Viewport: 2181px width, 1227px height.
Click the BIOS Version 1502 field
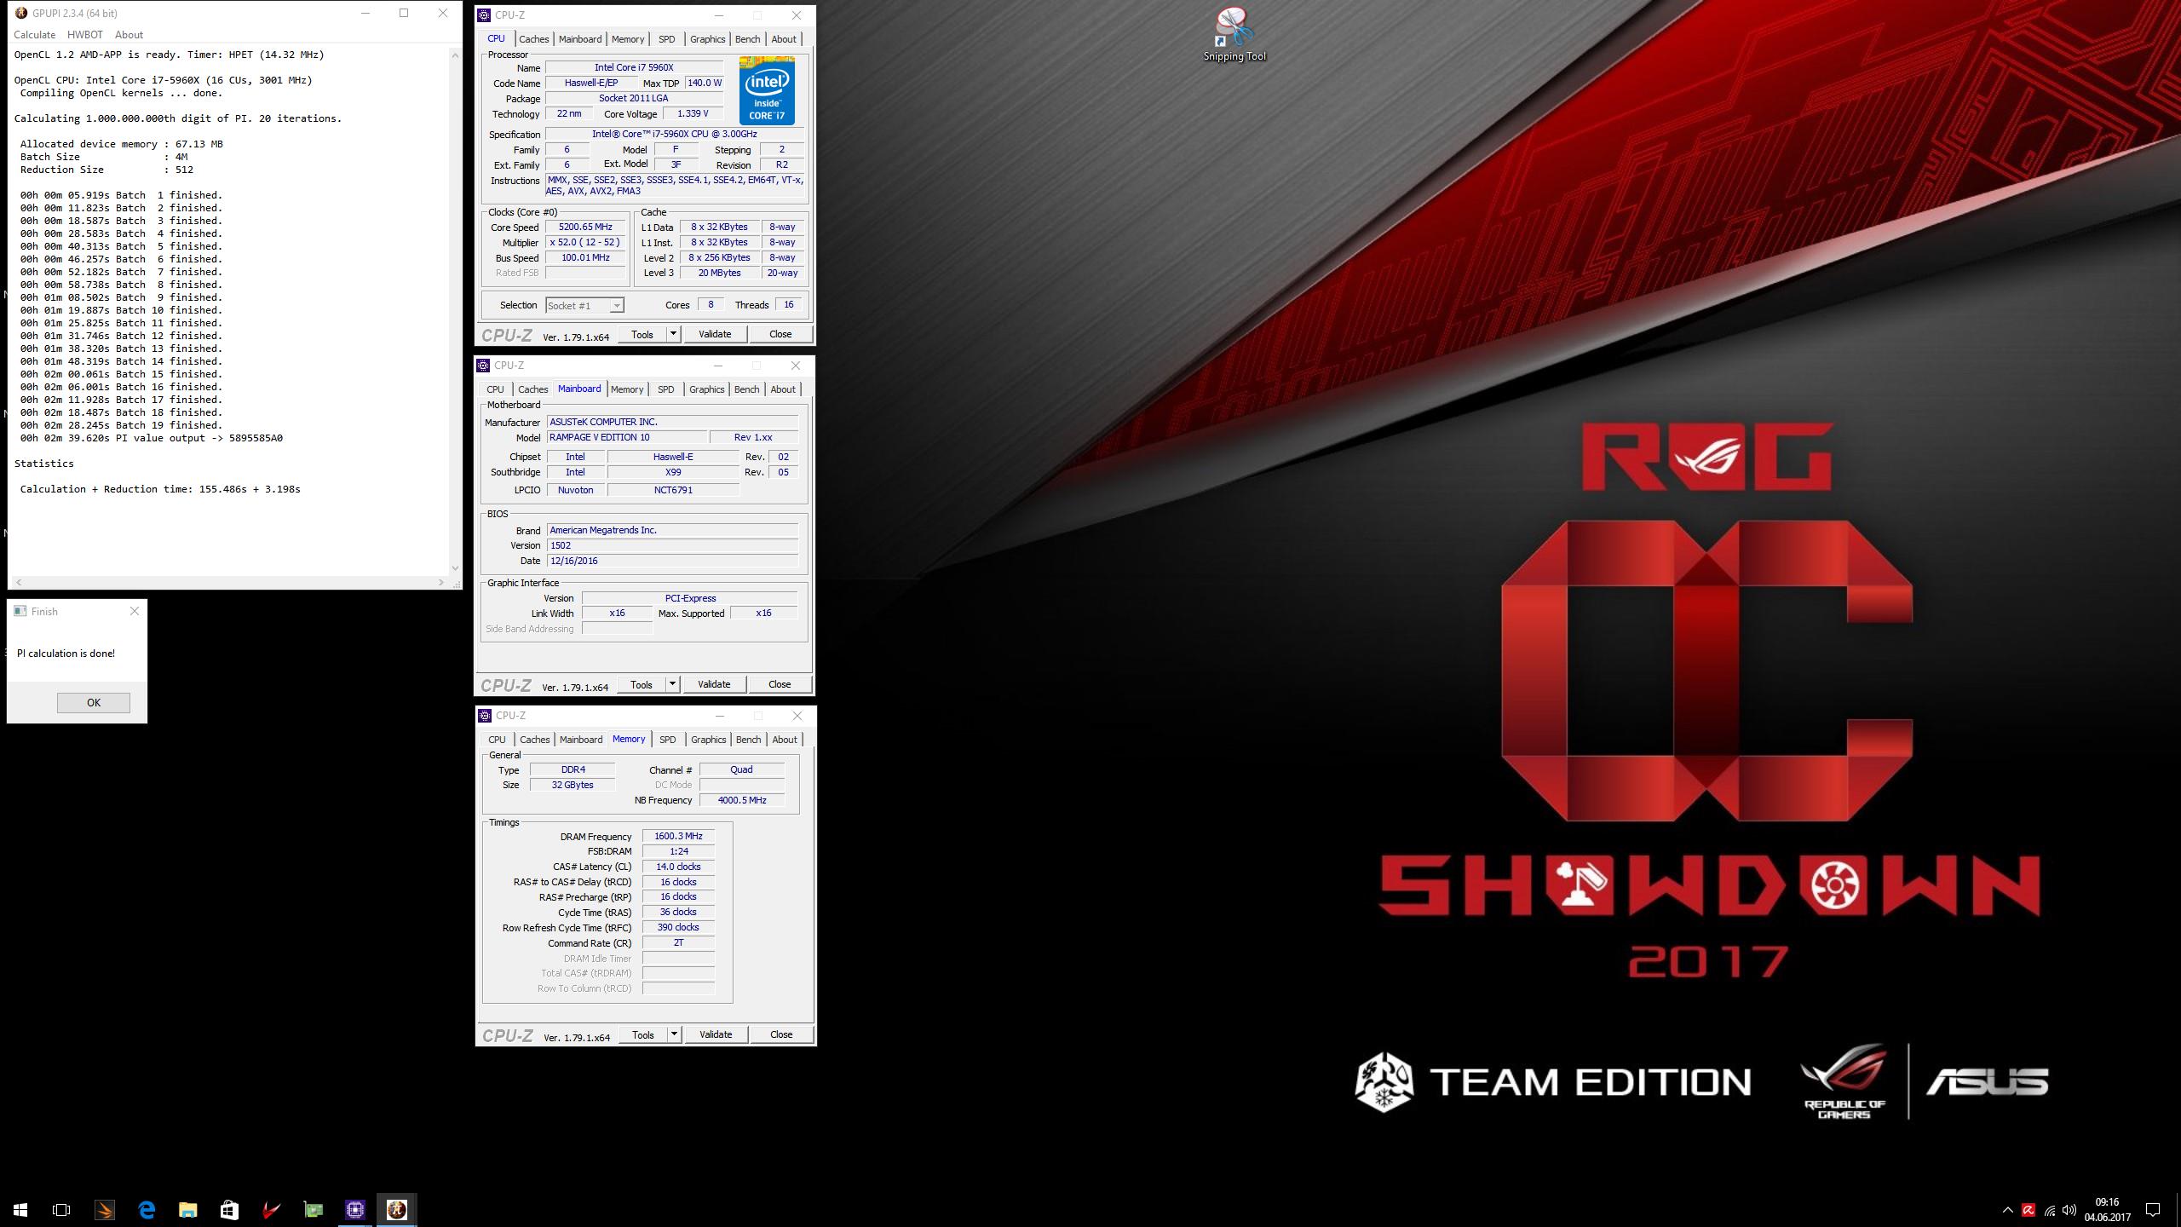pos(672,545)
